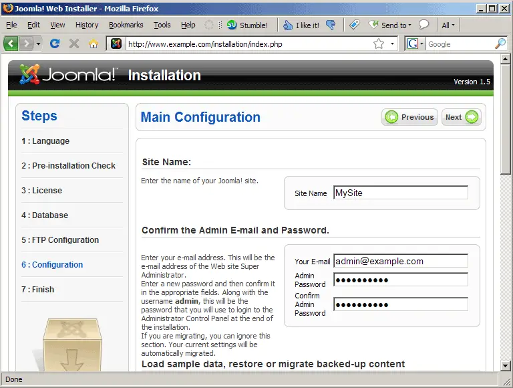Click the browser Forward arrow

[x=27, y=43]
